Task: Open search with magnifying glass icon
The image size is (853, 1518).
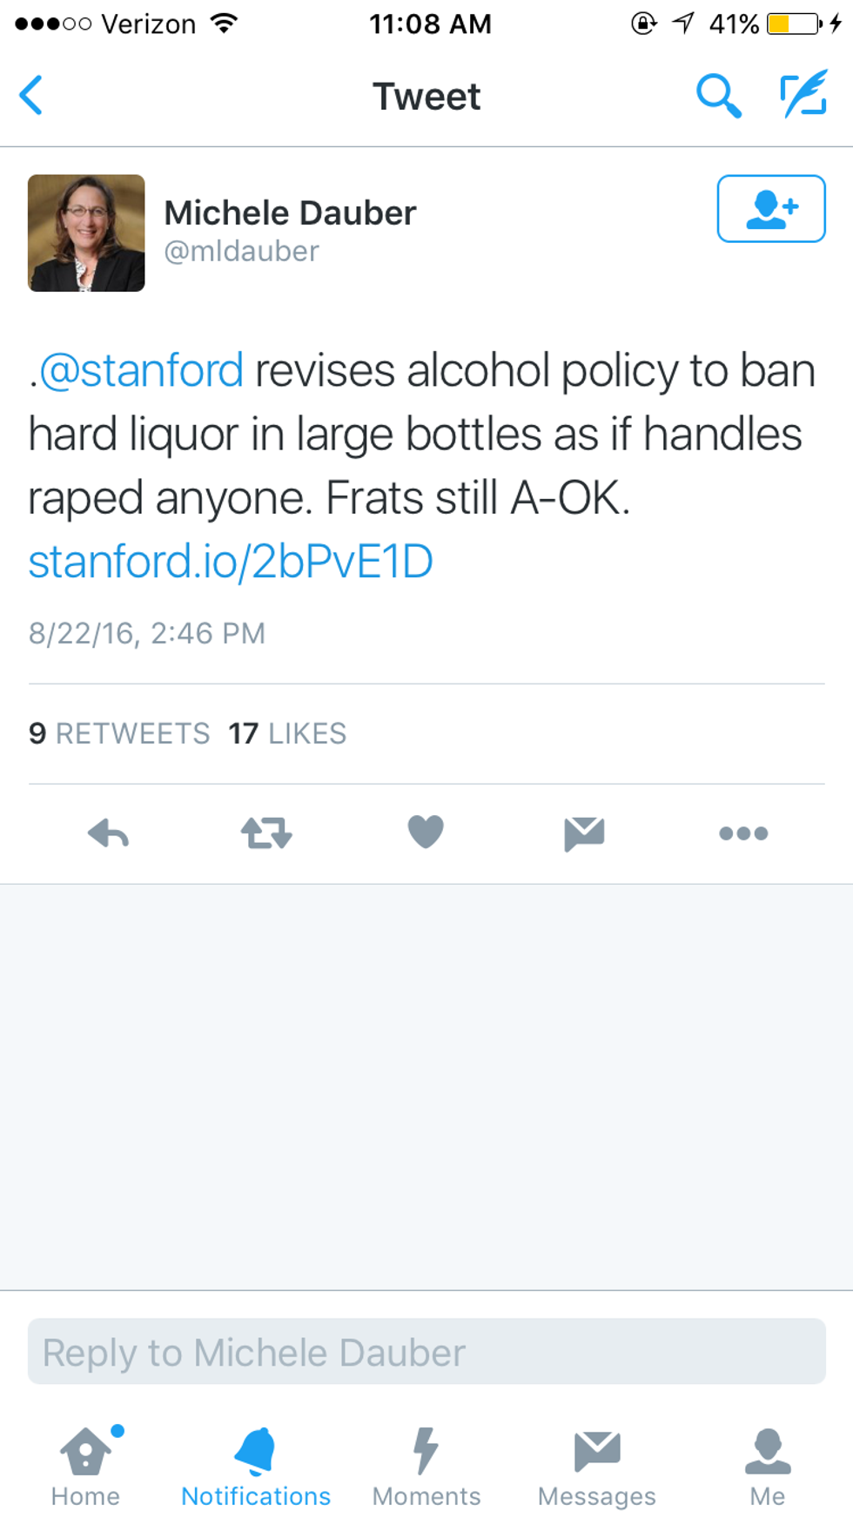Action: click(718, 95)
